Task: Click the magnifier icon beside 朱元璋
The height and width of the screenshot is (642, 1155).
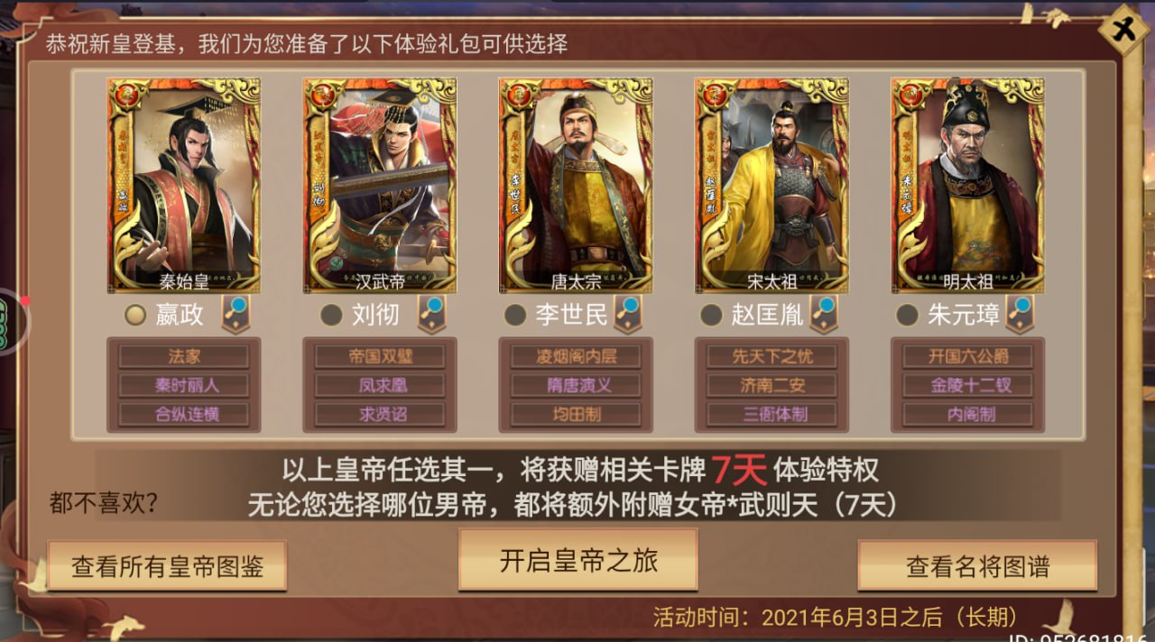Action: click(x=1021, y=314)
